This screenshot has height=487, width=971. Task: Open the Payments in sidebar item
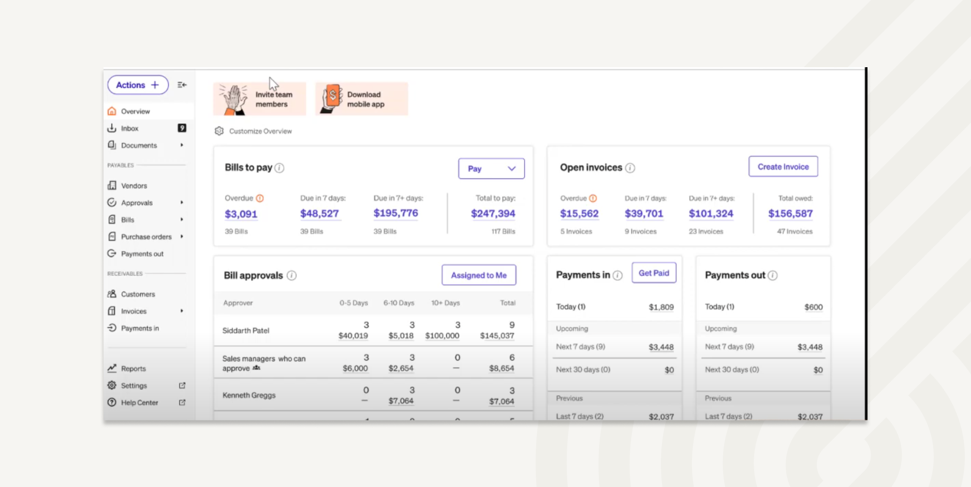click(140, 328)
